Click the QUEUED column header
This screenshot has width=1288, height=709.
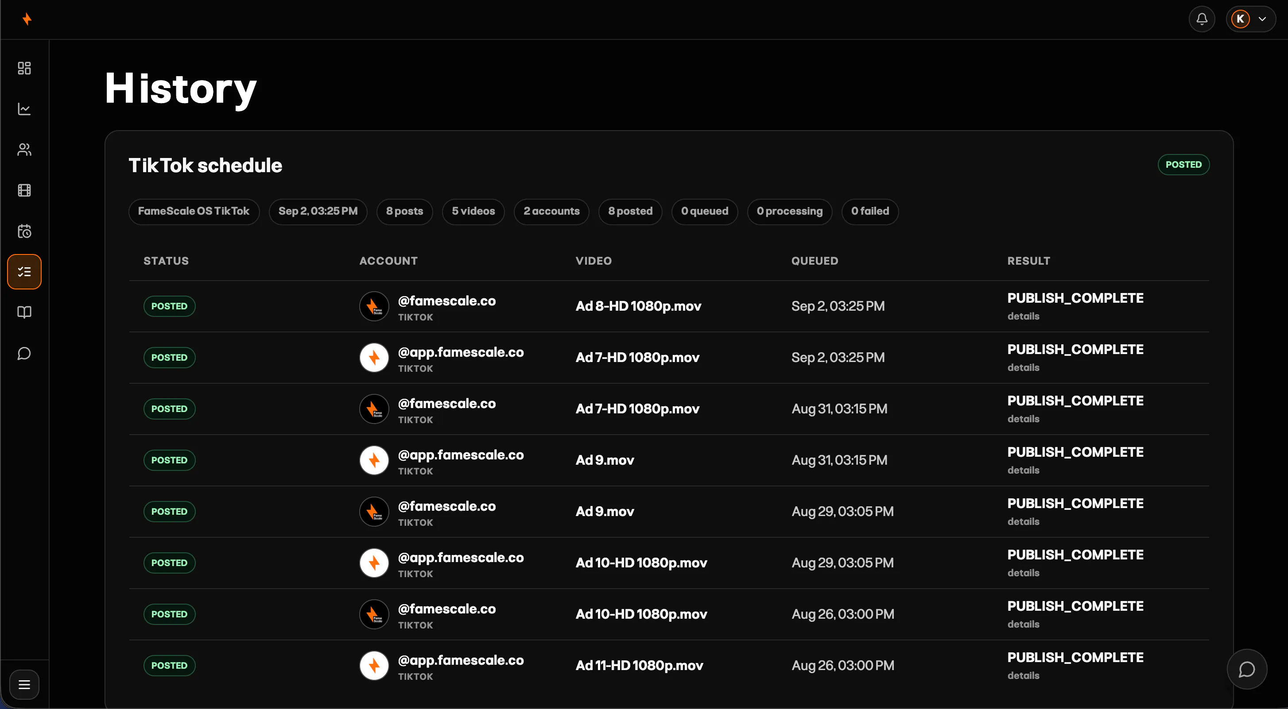pyautogui.click(x=815, y=261)
